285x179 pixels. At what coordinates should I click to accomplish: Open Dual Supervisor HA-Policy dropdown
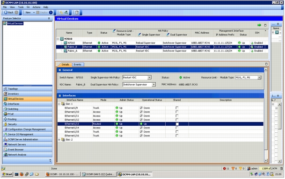(154, 85)
